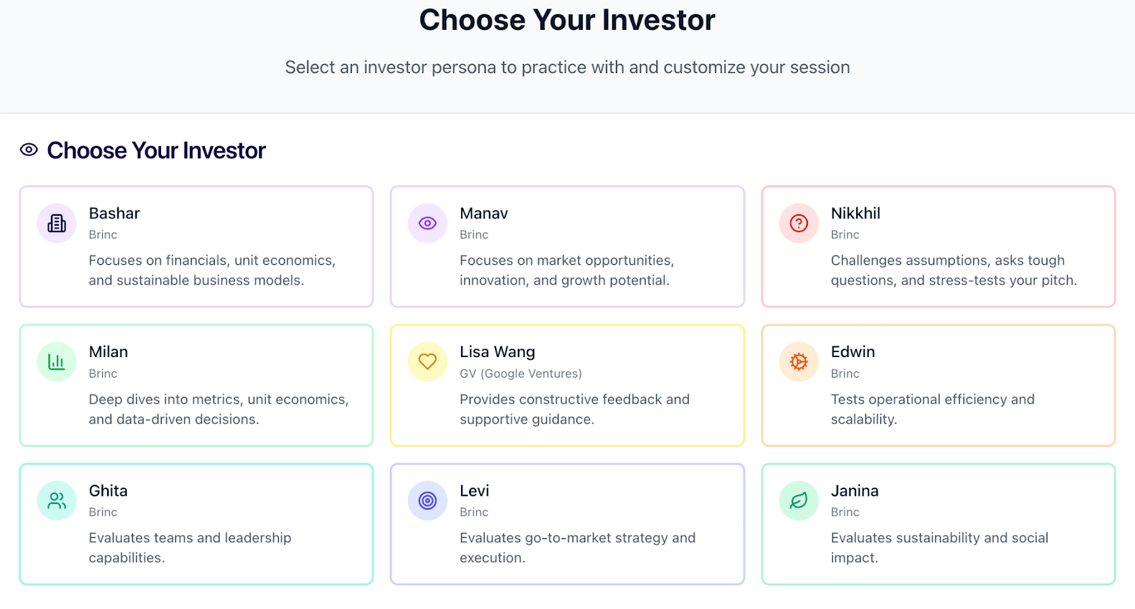Choose Janina's sustainability and social impact description

click(939, 548)
